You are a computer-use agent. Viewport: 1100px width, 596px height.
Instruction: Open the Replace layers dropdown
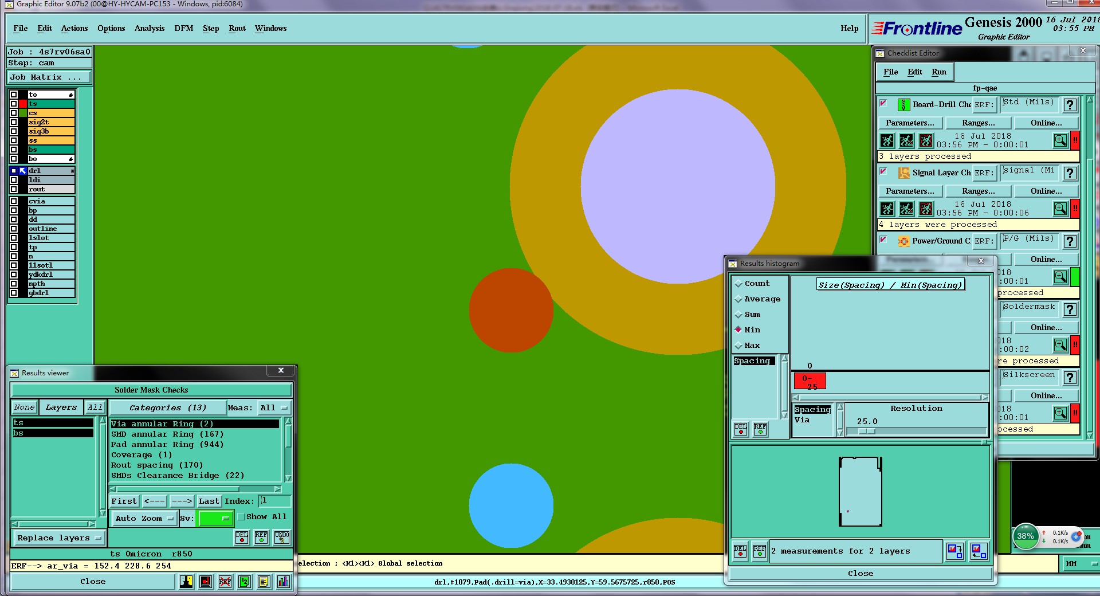[x=59, y=538]
